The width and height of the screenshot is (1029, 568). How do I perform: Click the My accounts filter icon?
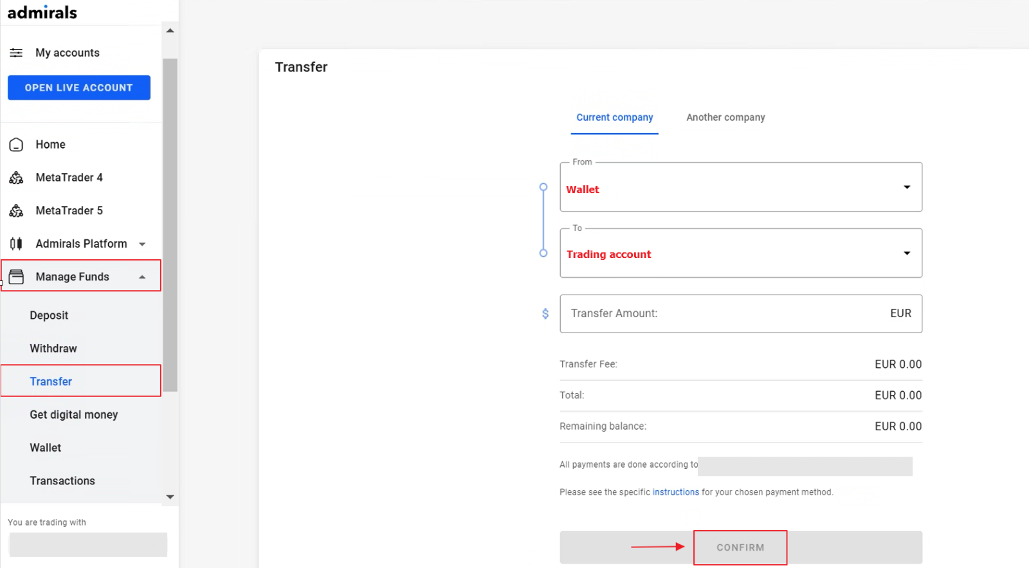[x=16, y=53]
